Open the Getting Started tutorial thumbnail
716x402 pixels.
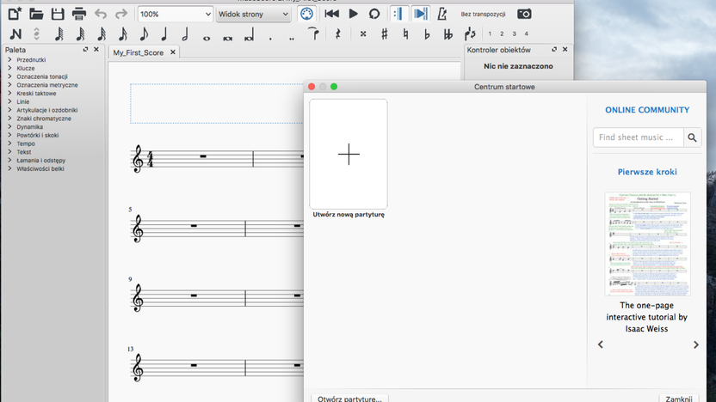pyautogui.click(x=647, y=244)
